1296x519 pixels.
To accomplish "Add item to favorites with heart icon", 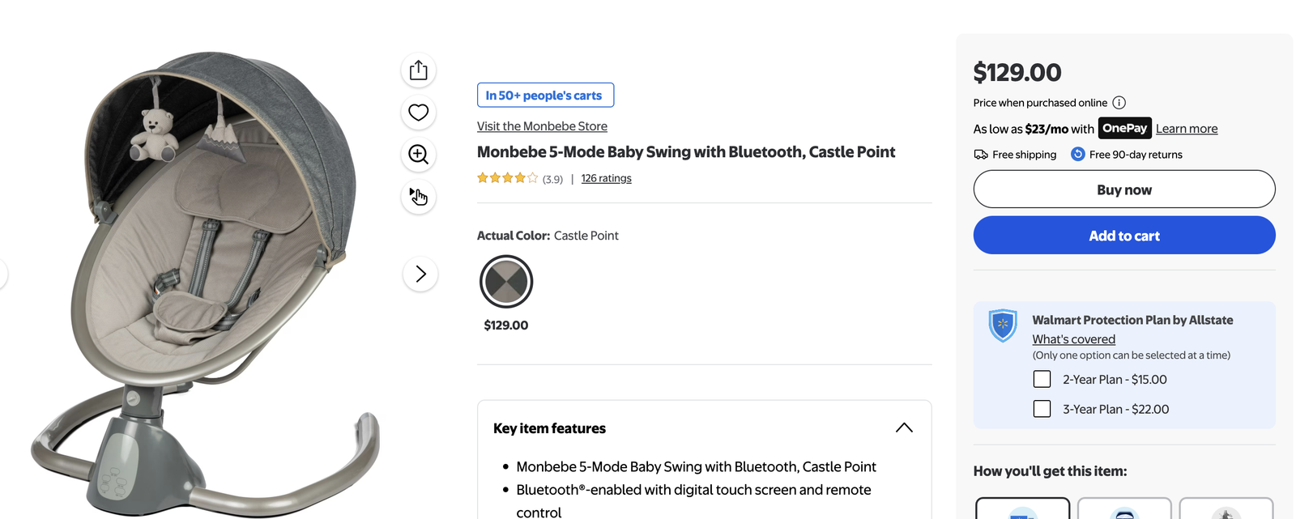I will coord(419,113).
